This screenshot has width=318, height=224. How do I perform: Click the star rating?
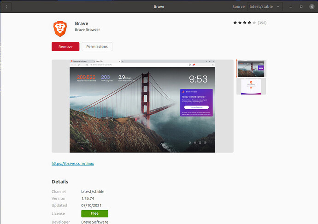(245, 23)
